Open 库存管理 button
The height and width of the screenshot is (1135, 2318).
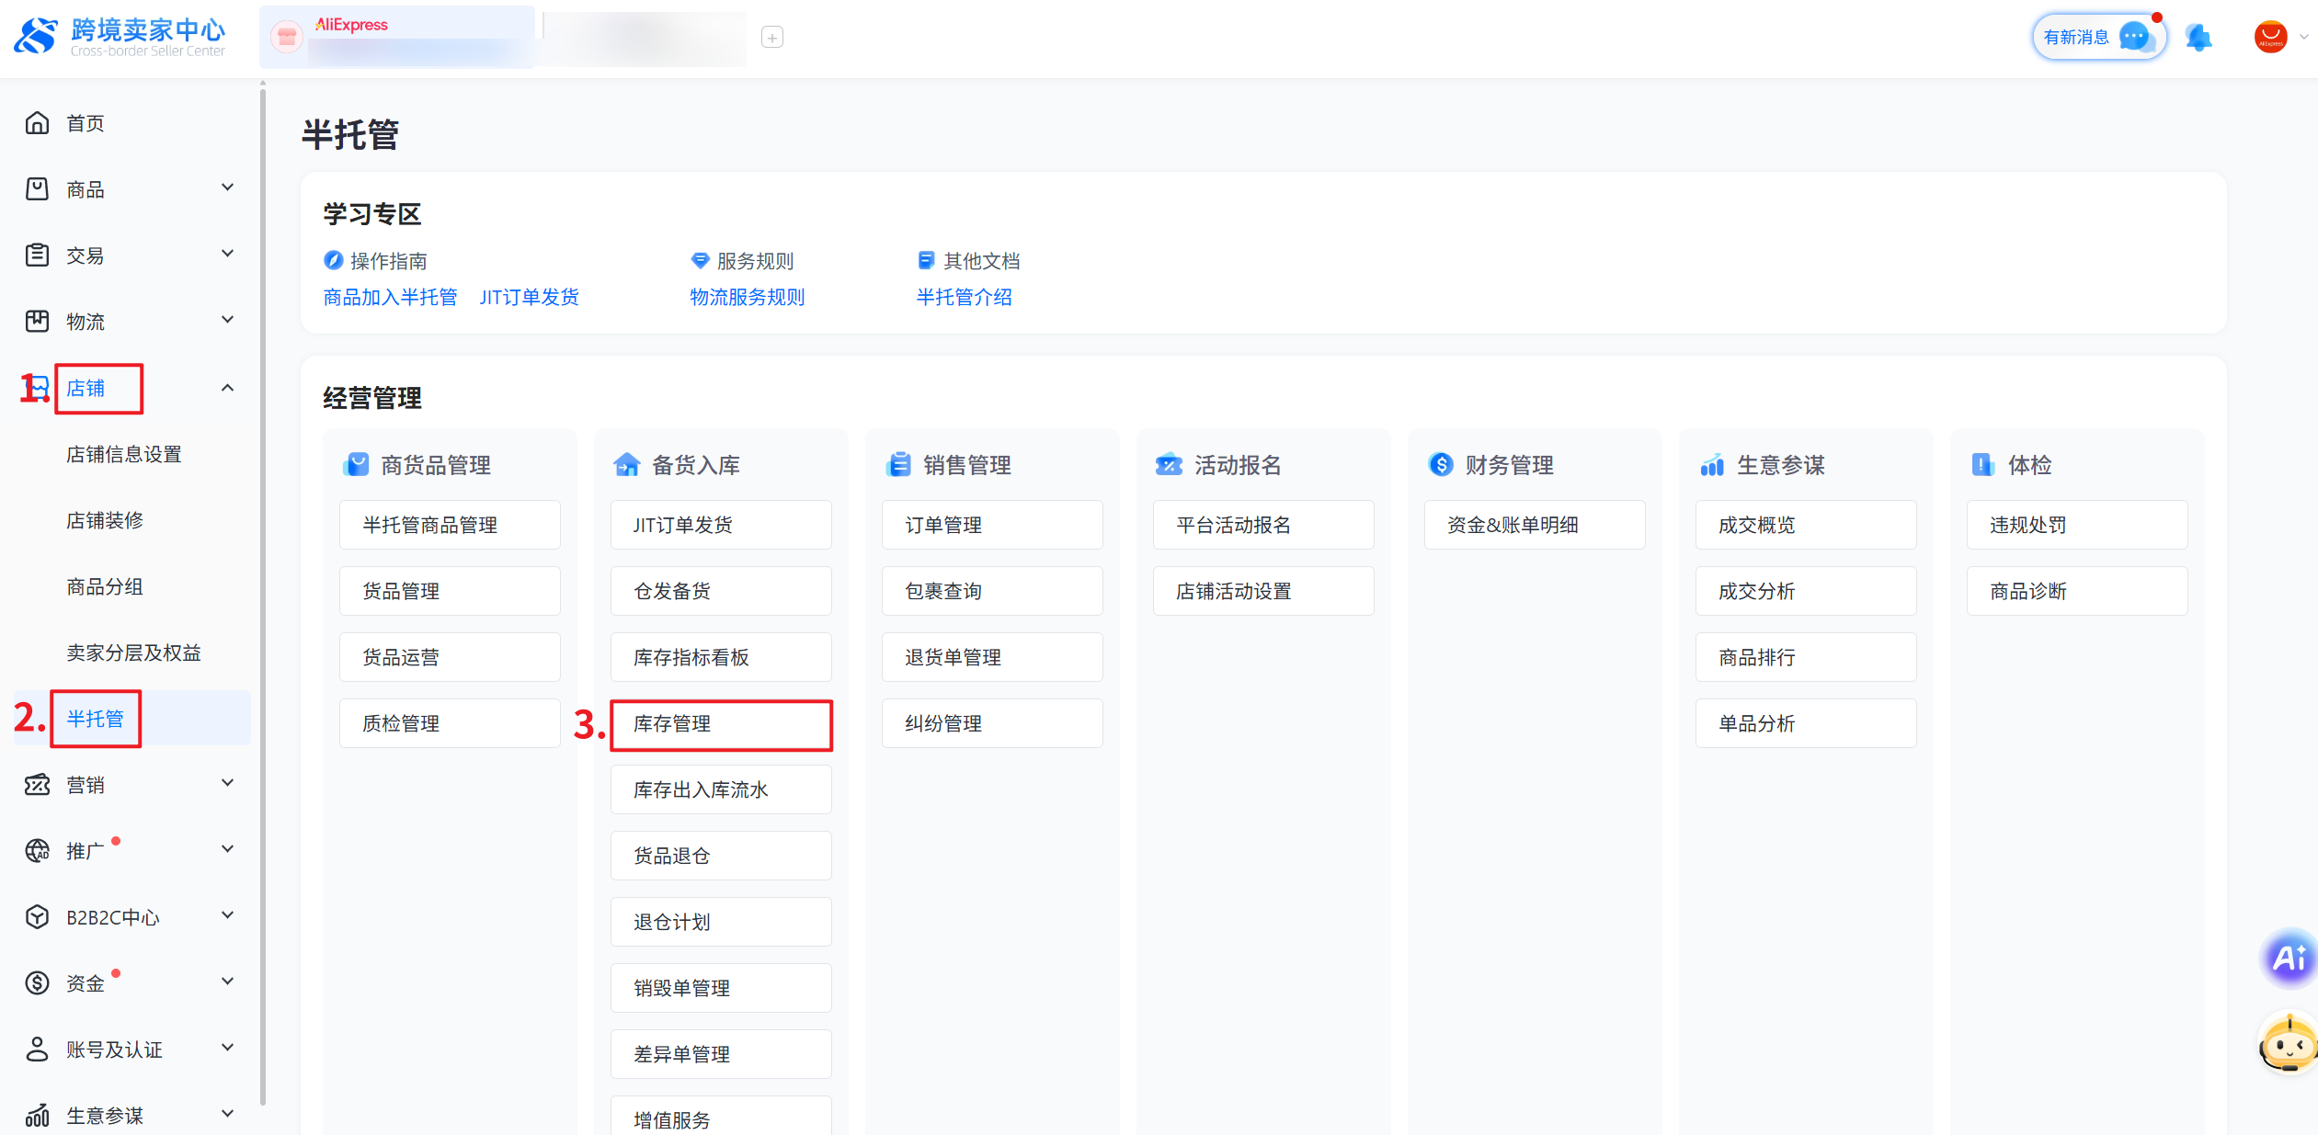[x=721, y=724]
